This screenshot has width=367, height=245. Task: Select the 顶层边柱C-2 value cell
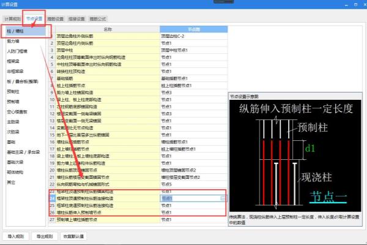[x=193, y=36]
